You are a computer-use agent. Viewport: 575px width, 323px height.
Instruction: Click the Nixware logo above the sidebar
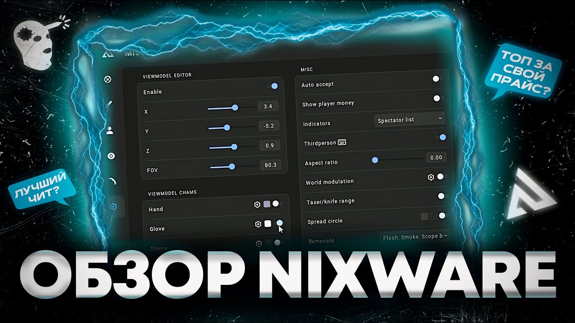tap(107, 54)
